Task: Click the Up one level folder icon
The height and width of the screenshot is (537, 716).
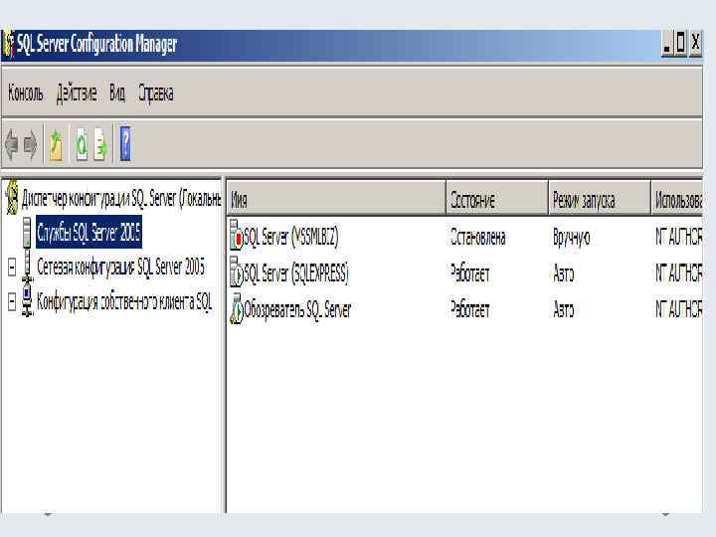Action: click(56, 145)
